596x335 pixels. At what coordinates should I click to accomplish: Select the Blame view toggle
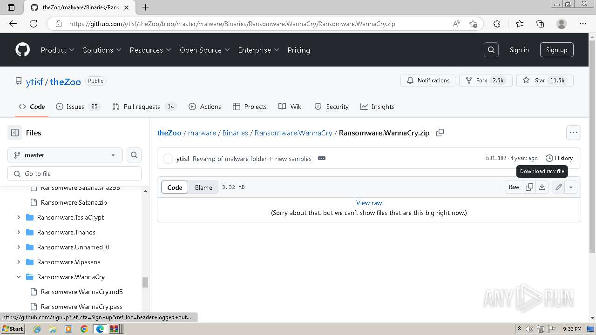click(x=203, y=187)
